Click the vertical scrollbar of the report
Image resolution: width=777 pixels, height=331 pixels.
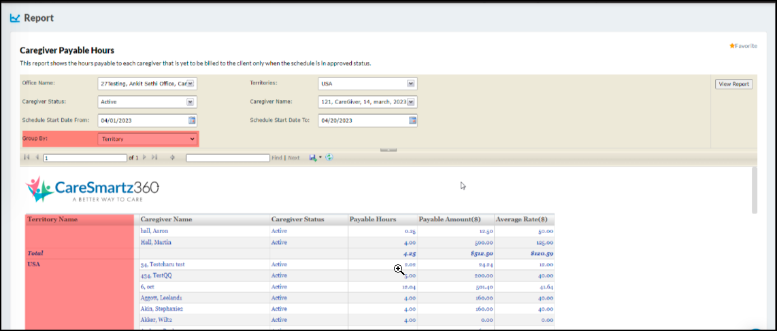pyautogui.click(x=755, y=190)
